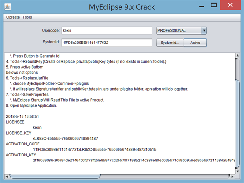Click the line '7. Tools->SaveProperites'
Screen dimensions: 244x183
[27, 95]
